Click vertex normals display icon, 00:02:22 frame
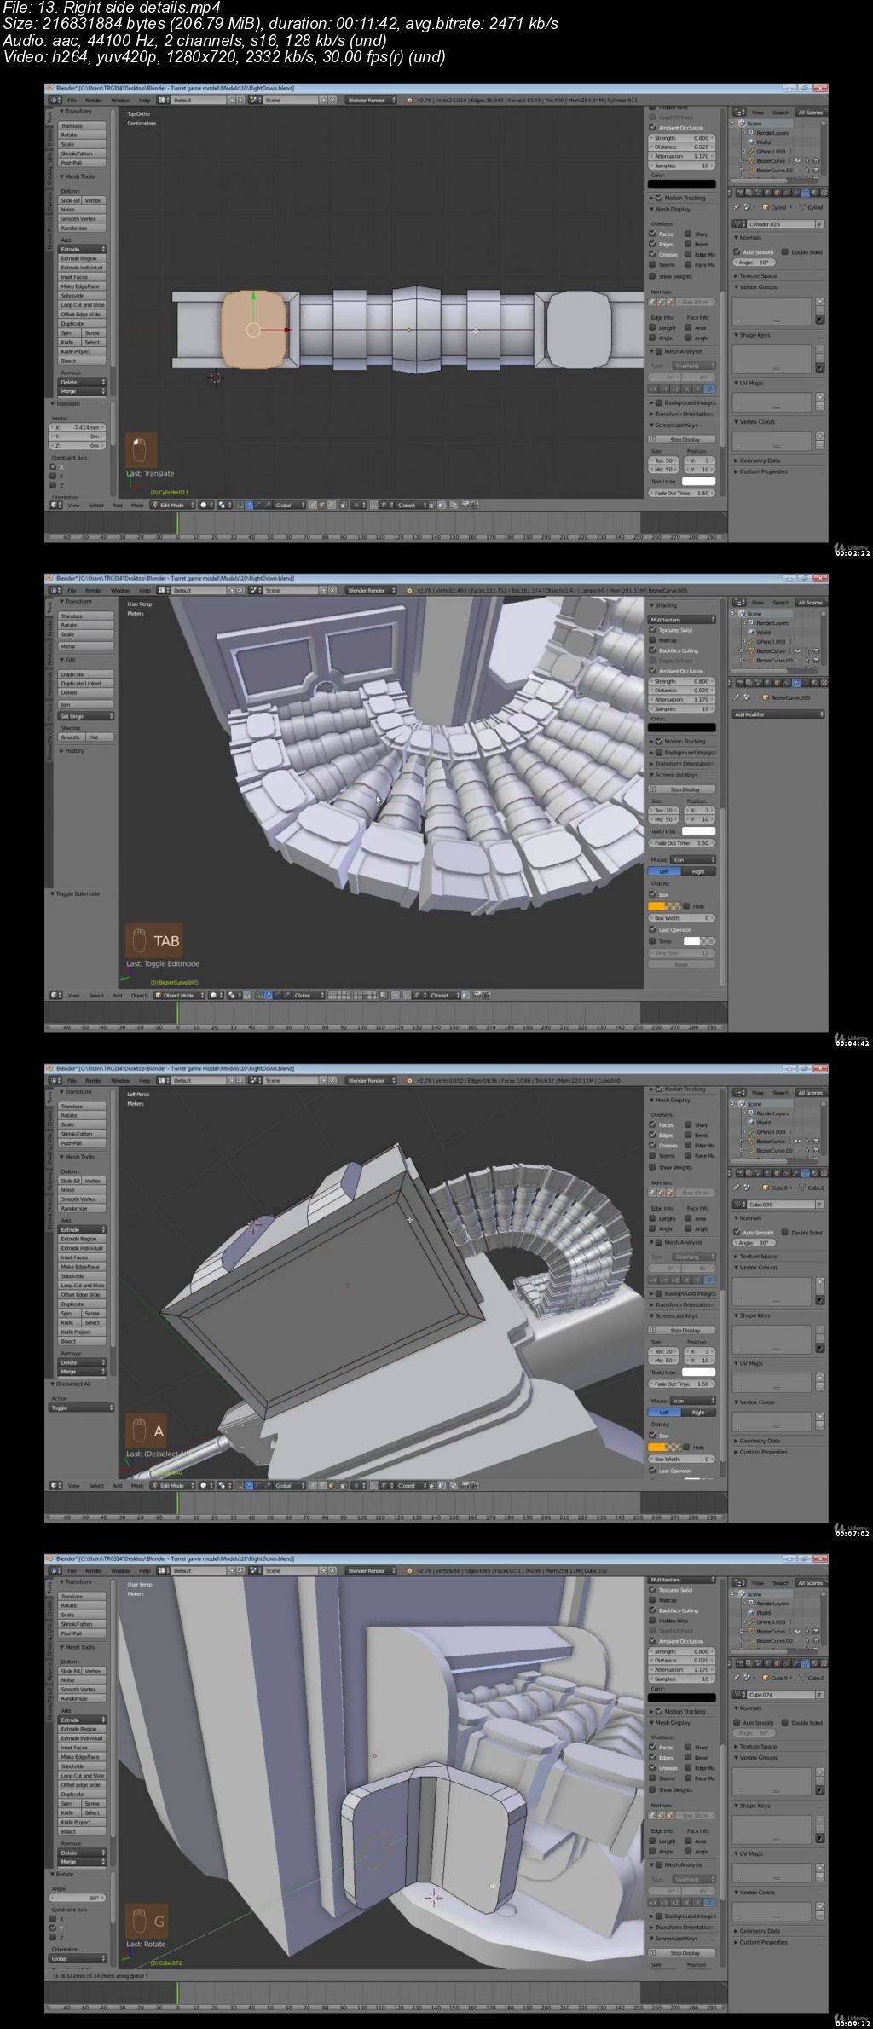873x2029 pixels. [653, 302]
